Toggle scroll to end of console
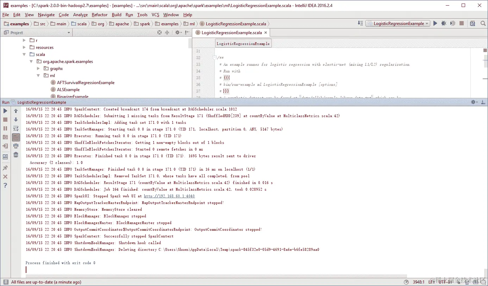The image size is (488, 286). tap(16, 137)
